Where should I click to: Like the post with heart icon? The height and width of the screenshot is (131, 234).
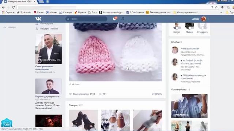coord(70,94)
